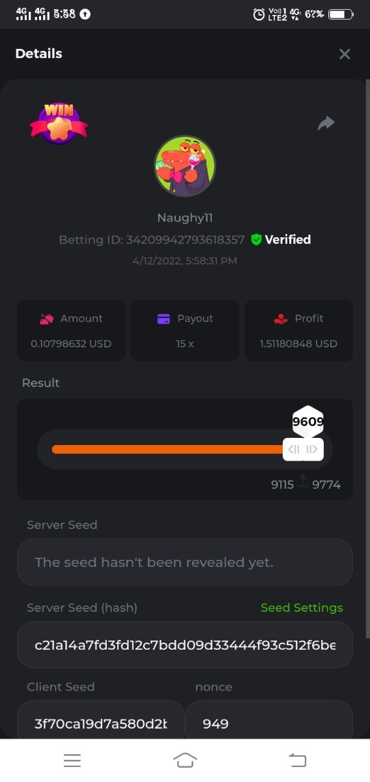
Task: Open Seed Settings link
Action: (x=302, y=607)
